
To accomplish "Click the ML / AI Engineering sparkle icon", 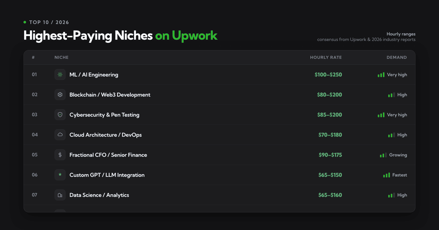I will [60, 74].
